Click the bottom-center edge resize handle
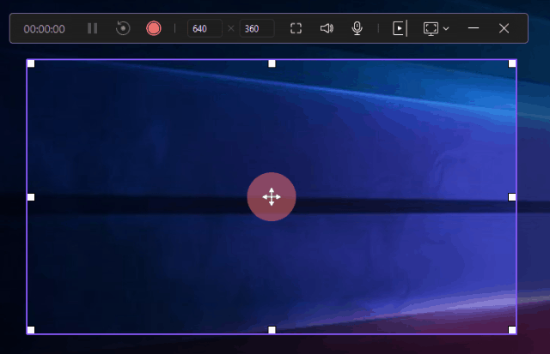The height and width of the screenshot is (354, 550). [272, 330]
